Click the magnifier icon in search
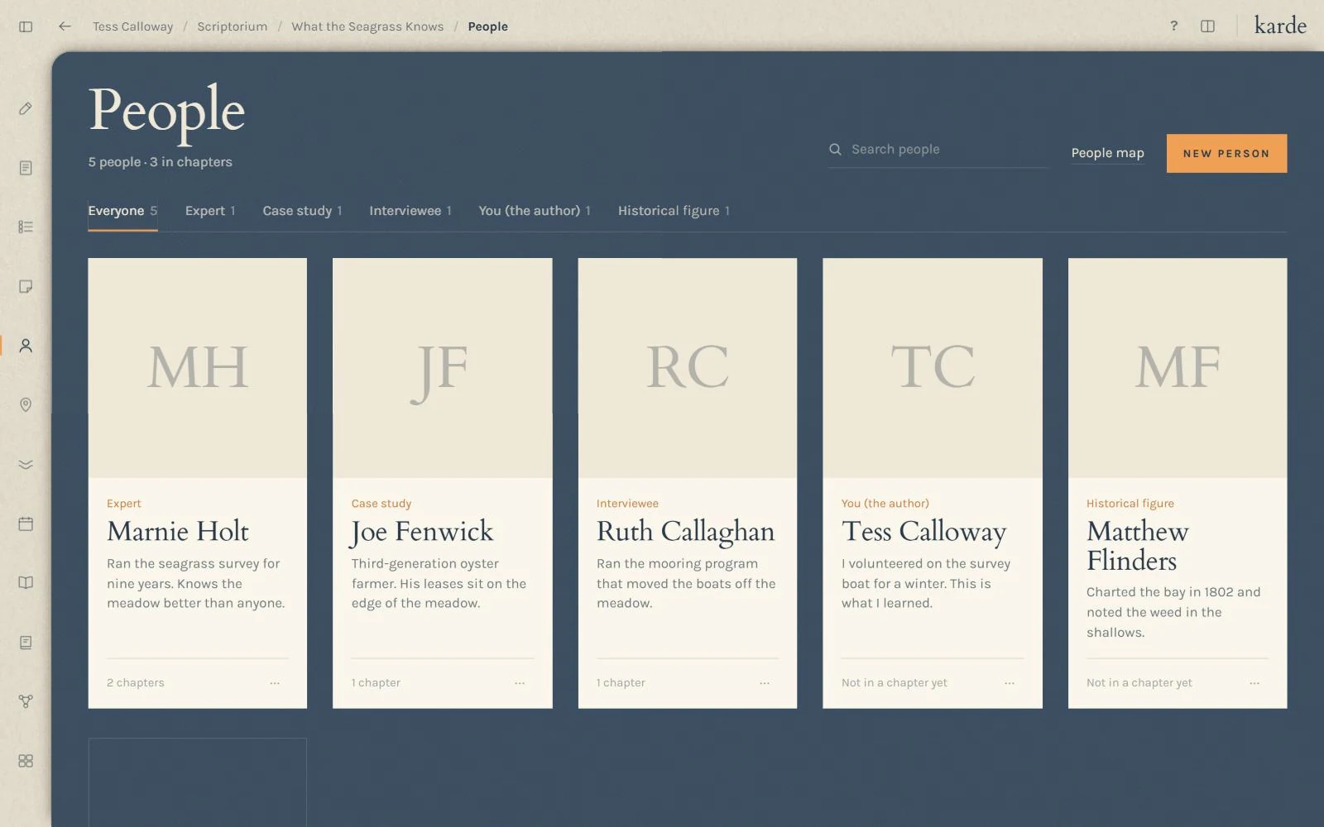 [x=835, y=150]
